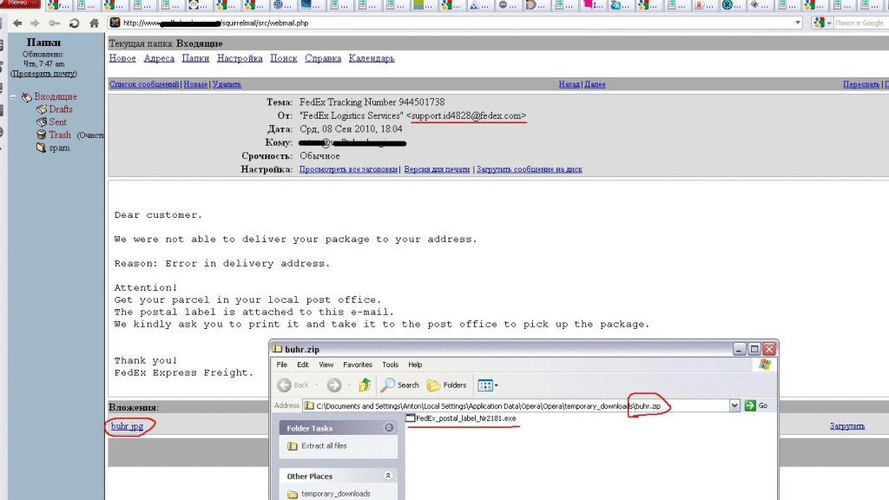Collapse the Folder Tasks panel
This screenshot has height=500, width=889.
[x=389, y=428]
